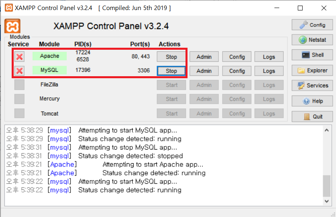Select the MySQL module label
This screenshot has height=217, width=336.
tap(49, 70)
